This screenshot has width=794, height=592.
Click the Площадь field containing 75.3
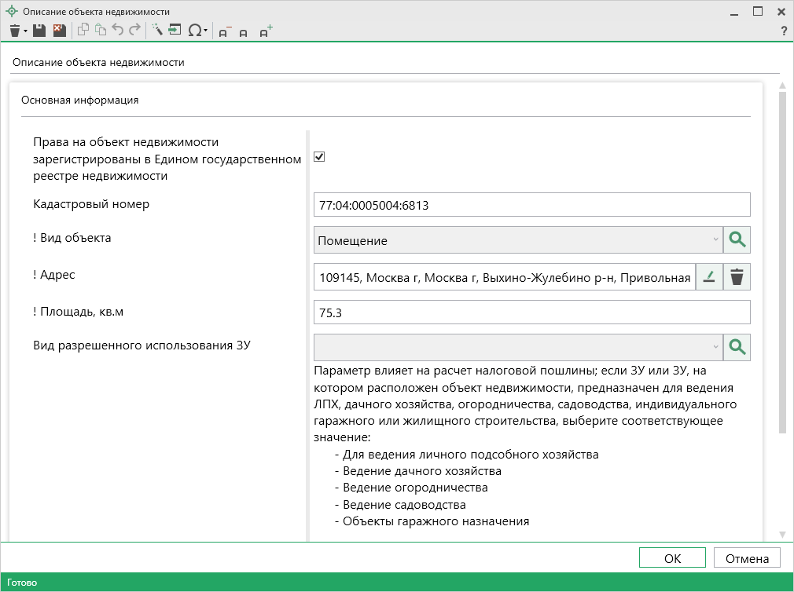pyautogui.click(x=531, y=312)
